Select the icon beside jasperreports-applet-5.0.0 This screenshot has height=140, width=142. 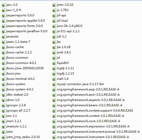point(4,21)
